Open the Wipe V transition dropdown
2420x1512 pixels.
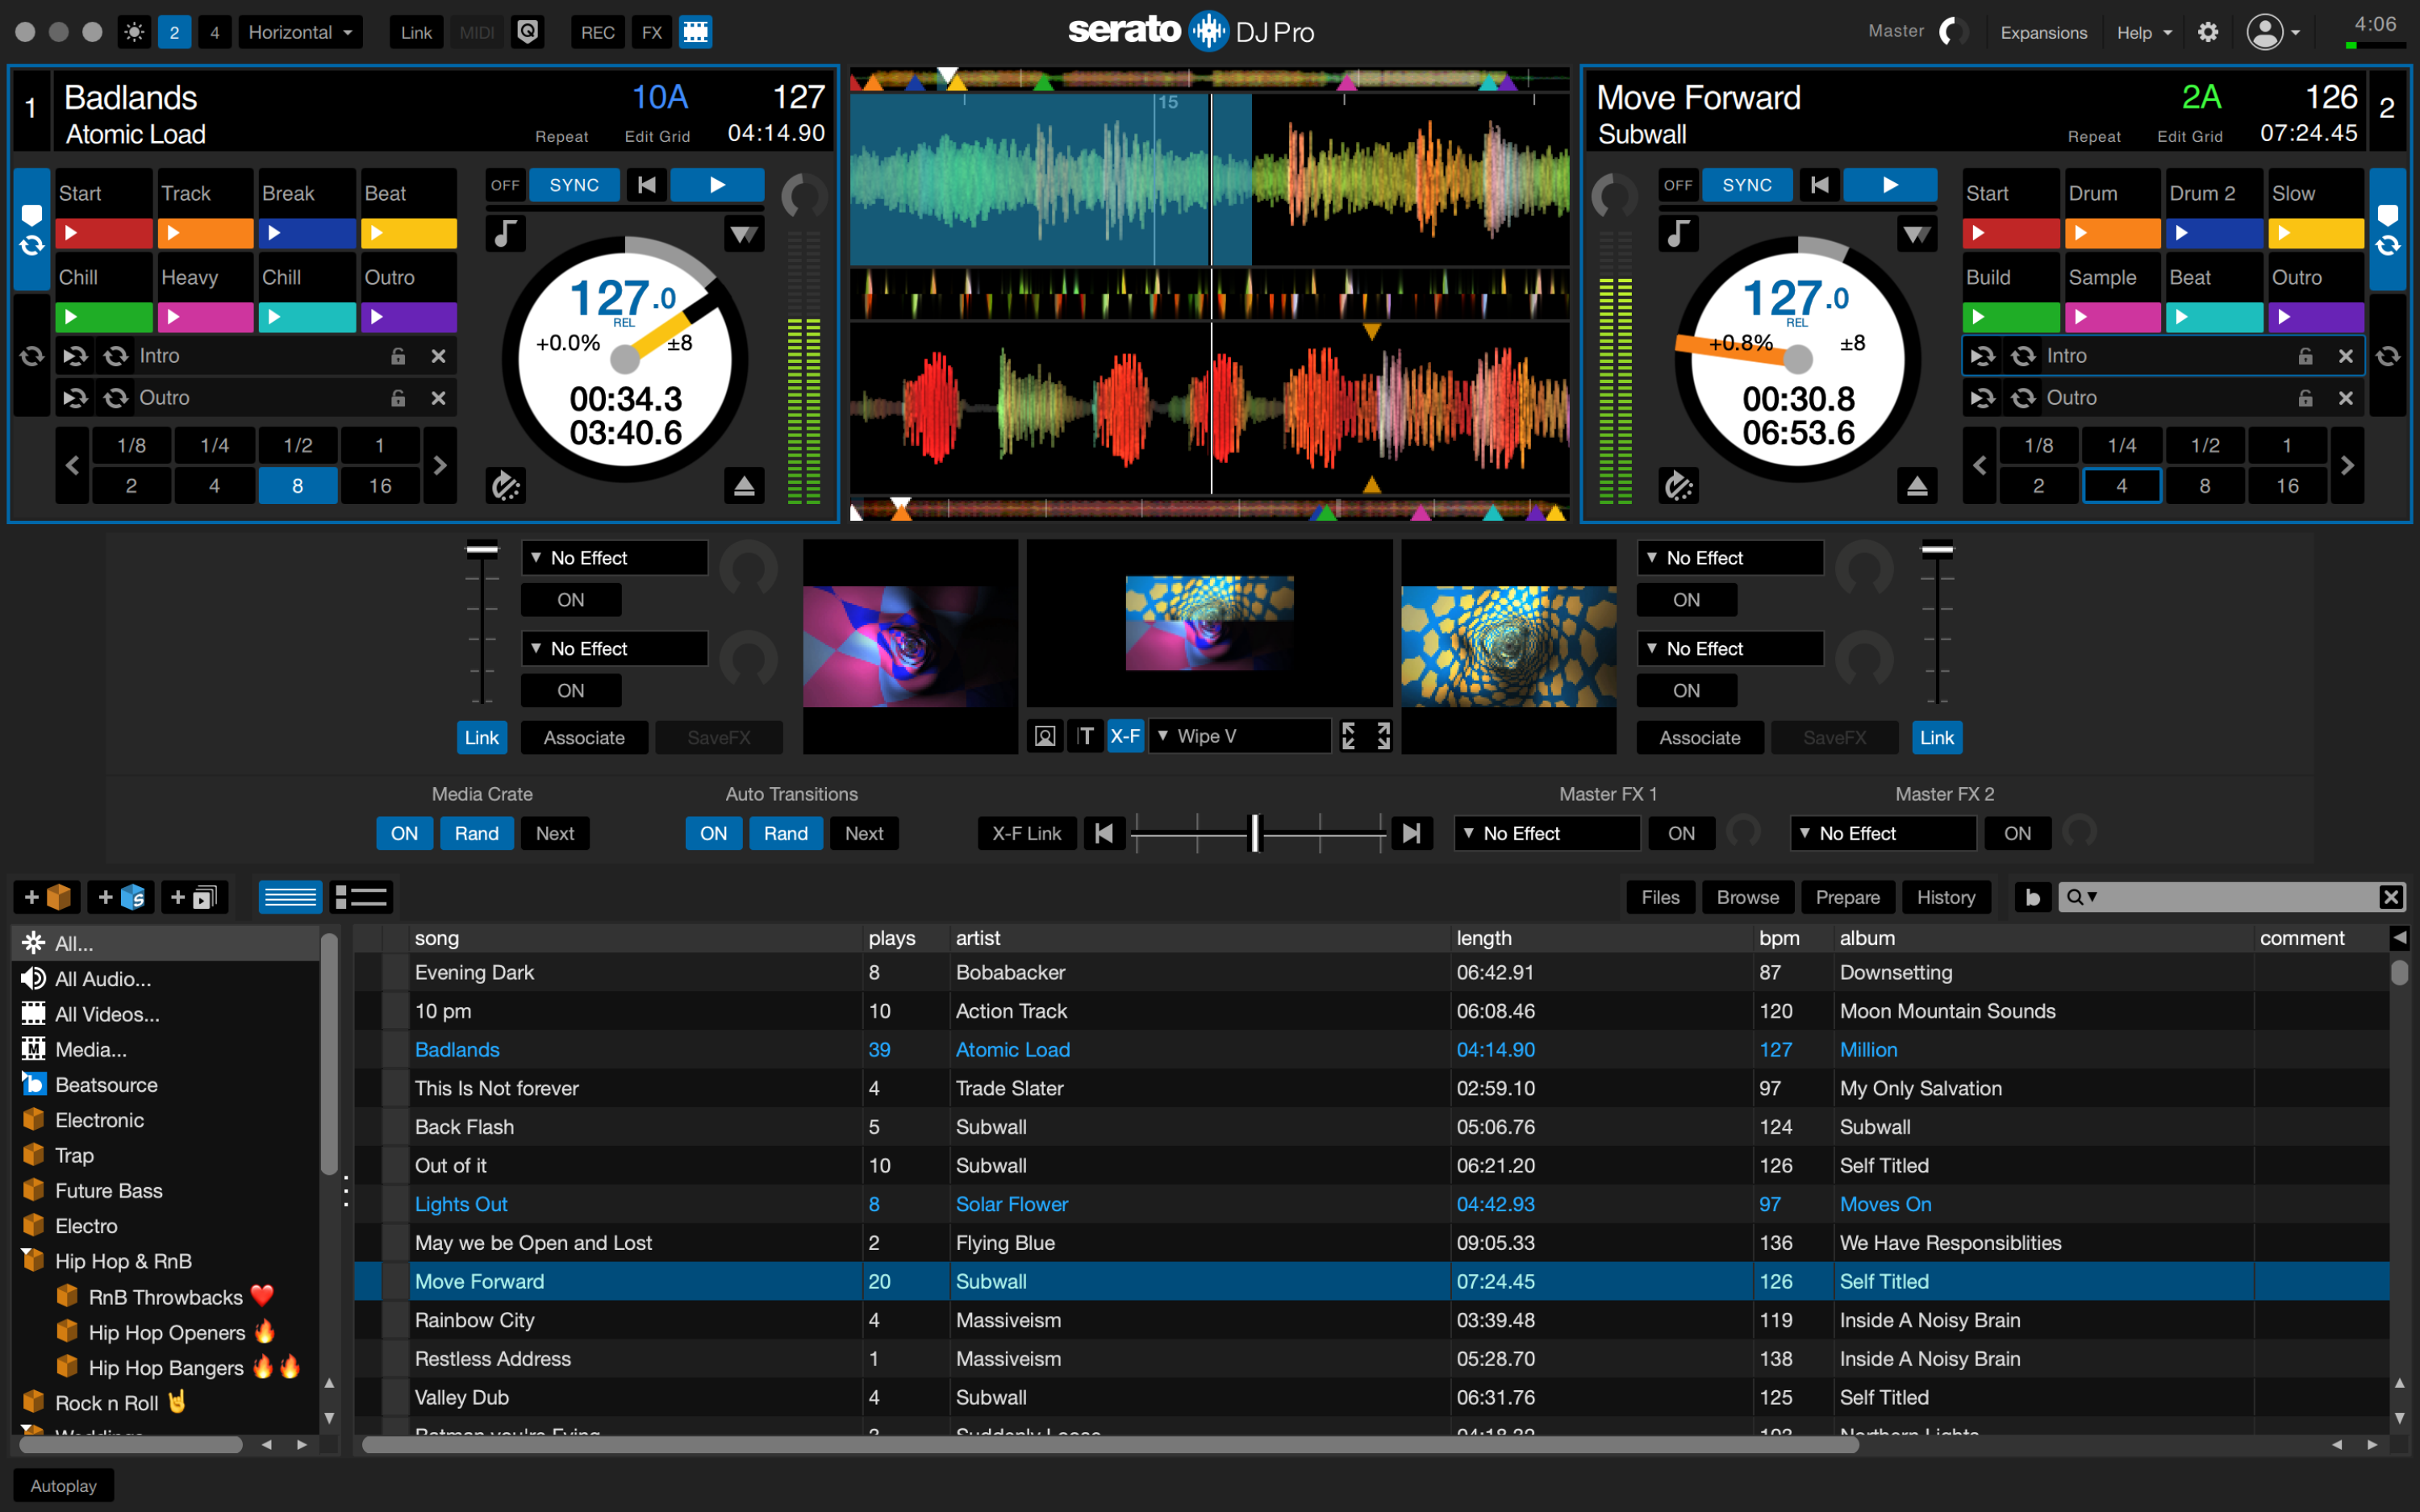1238,737
